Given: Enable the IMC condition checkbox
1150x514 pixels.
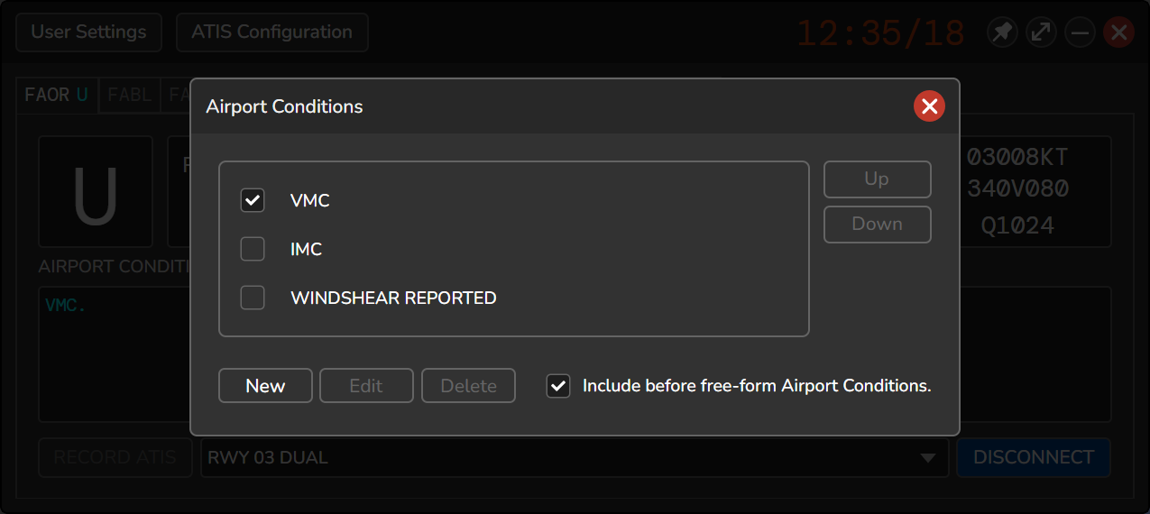Looking at the screenshot, I should point(253,249).
